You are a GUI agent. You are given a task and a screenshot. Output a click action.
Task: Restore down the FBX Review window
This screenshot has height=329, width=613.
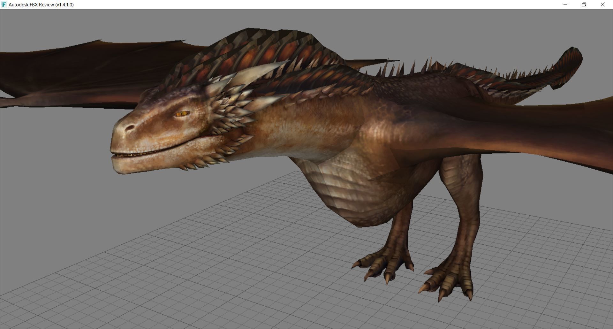(584, 4)
